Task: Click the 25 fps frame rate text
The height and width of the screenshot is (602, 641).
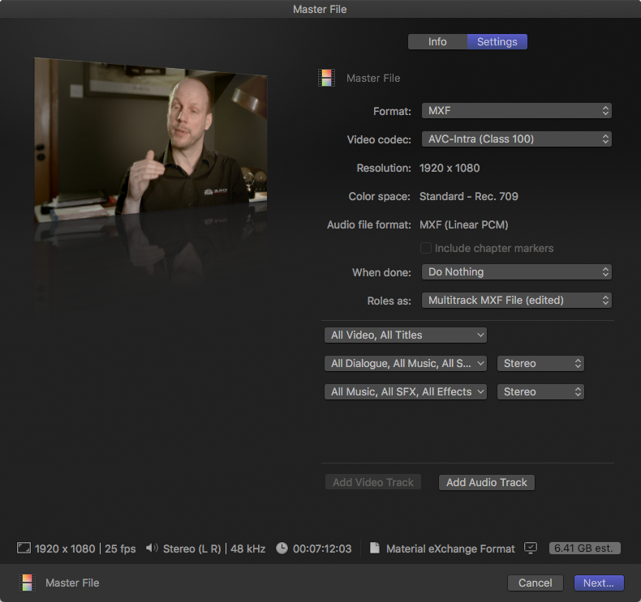Action: point(120,549)
